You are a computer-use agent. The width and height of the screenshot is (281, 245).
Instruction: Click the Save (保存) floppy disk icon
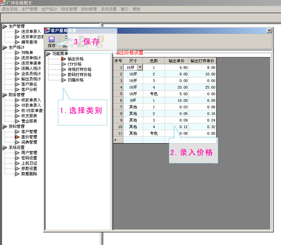pos(52,39)
